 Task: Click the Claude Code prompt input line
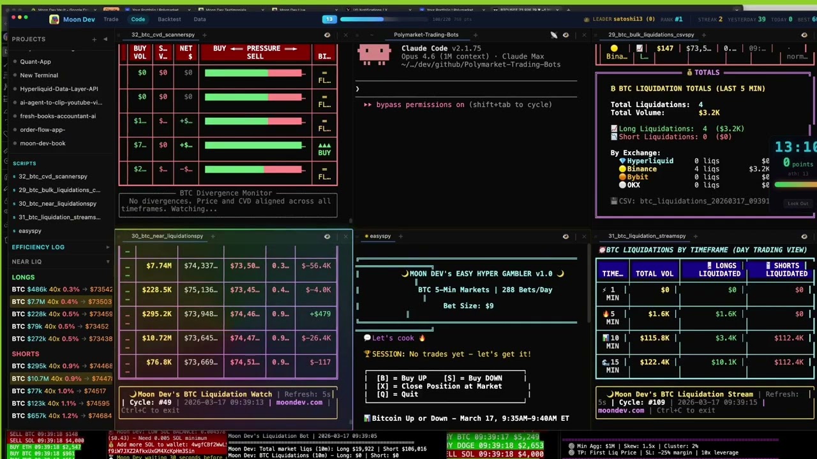466,89
